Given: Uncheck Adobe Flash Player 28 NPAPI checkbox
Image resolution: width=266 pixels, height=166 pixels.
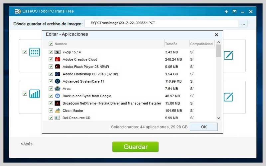Looking at the screenshot, I should tap(51, 66).
